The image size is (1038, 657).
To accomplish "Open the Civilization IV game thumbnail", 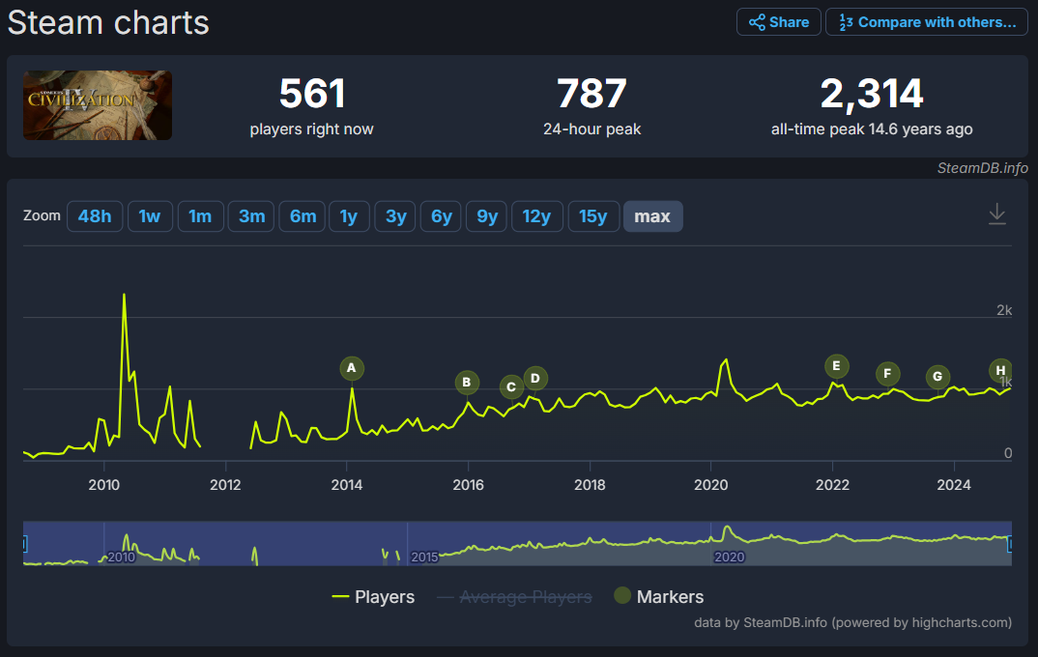I will [x=98, y=105].
